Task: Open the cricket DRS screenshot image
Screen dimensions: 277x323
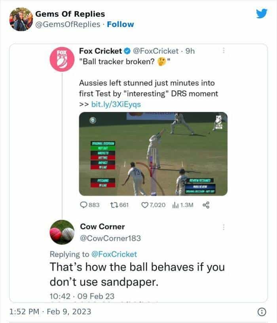Action: tap(153, 154)
